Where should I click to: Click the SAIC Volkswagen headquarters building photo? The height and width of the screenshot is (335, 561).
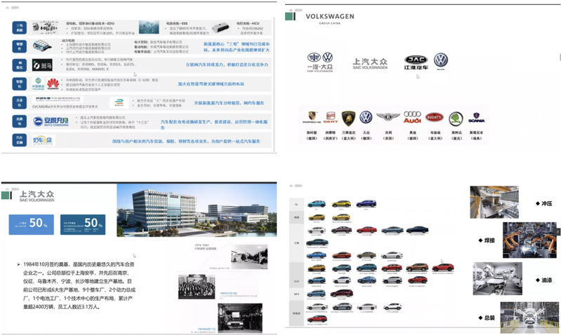[197, 210]
